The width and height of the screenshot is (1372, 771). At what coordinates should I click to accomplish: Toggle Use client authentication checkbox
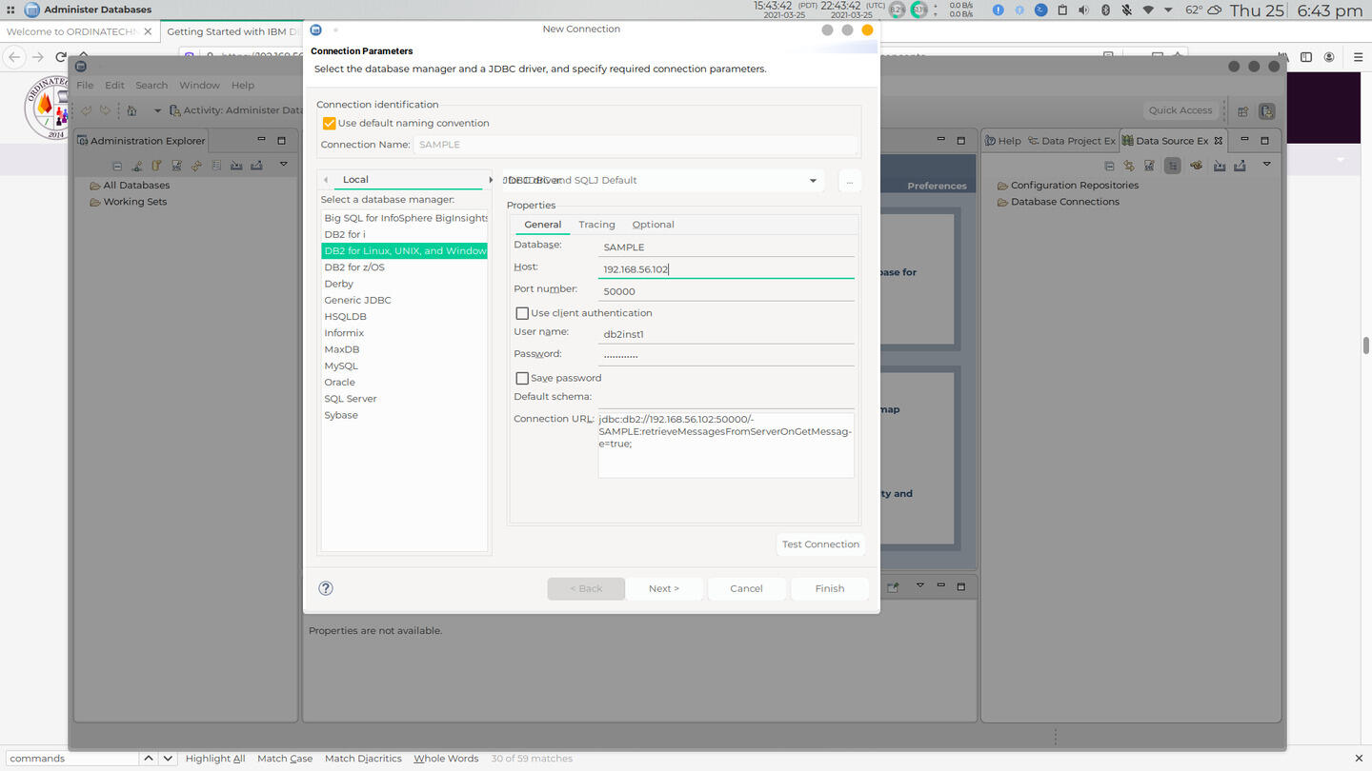pos(522,313)
